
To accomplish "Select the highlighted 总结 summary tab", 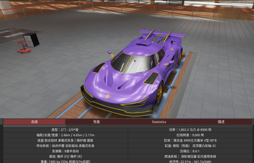I will pos(34,122).
